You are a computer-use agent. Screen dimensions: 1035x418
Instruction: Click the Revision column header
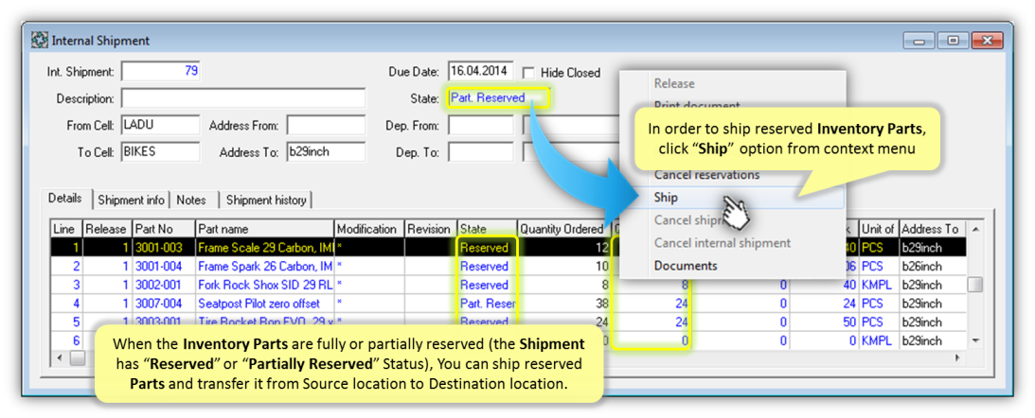point(431,229)
